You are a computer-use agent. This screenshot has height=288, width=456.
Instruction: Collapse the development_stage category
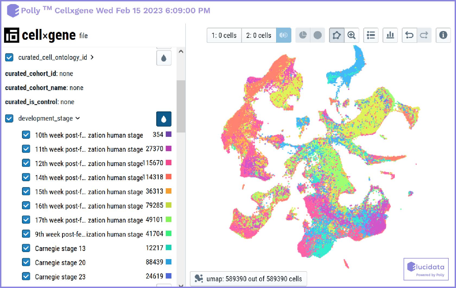tap(78, 118)
